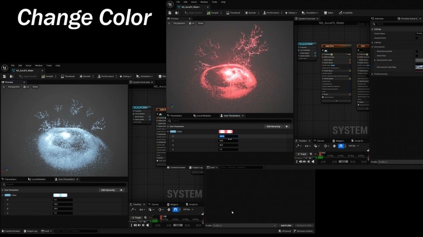Switch to Curves tab in red window
Viewport: 423px width, 237px height.
(319, 141)
